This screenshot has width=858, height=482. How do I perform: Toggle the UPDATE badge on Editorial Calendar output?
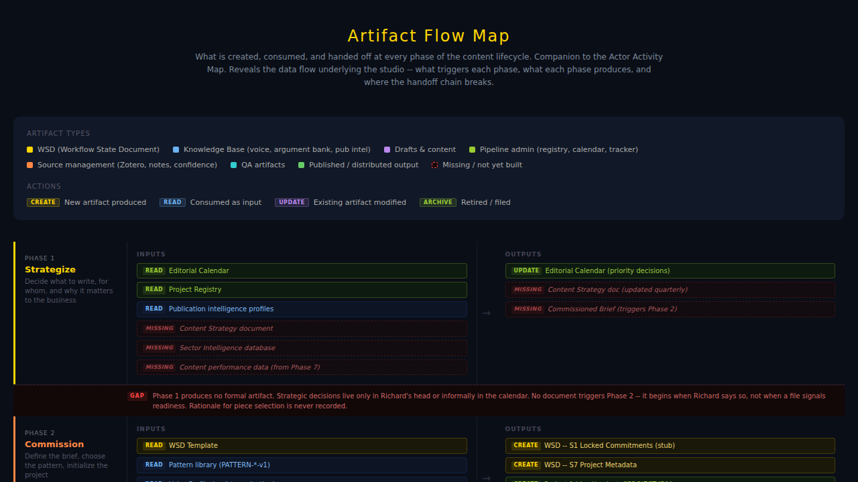pyautogui.click(x=526, y=270)
